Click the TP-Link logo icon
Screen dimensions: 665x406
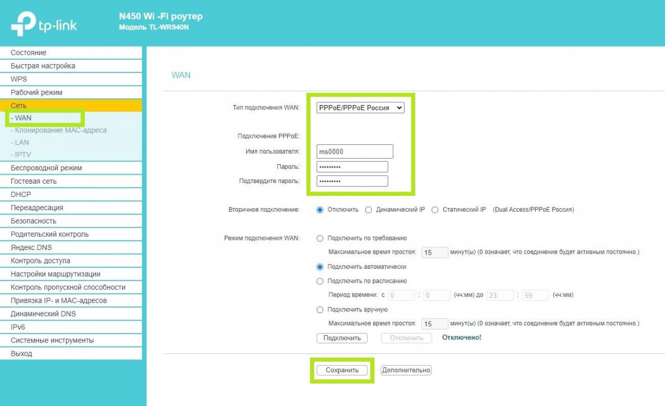click(23, 24)
